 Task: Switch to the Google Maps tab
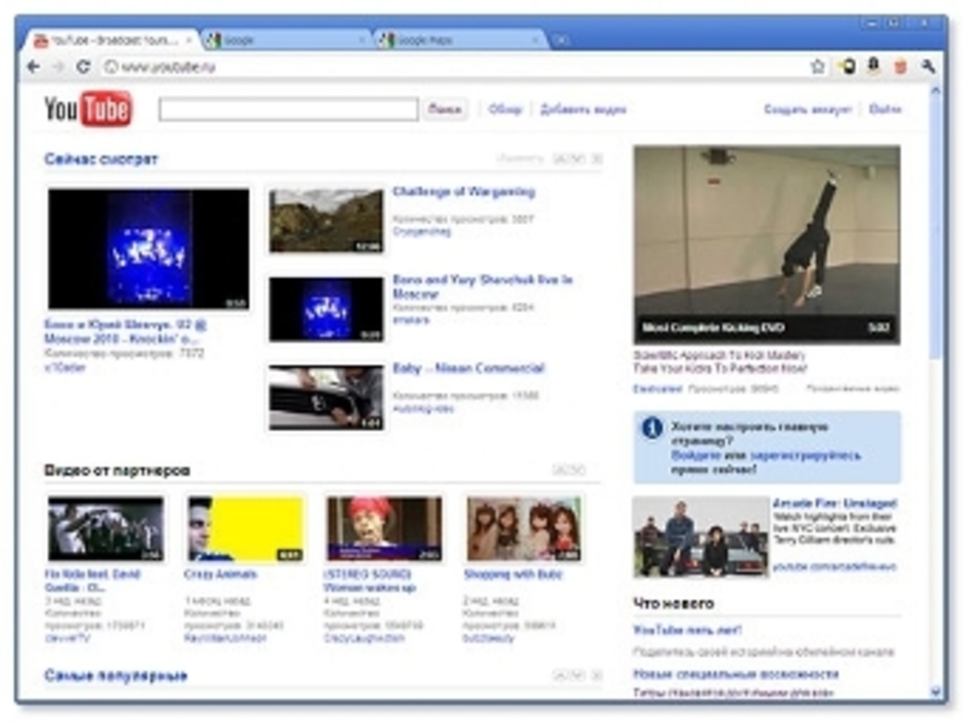[460, 40]
